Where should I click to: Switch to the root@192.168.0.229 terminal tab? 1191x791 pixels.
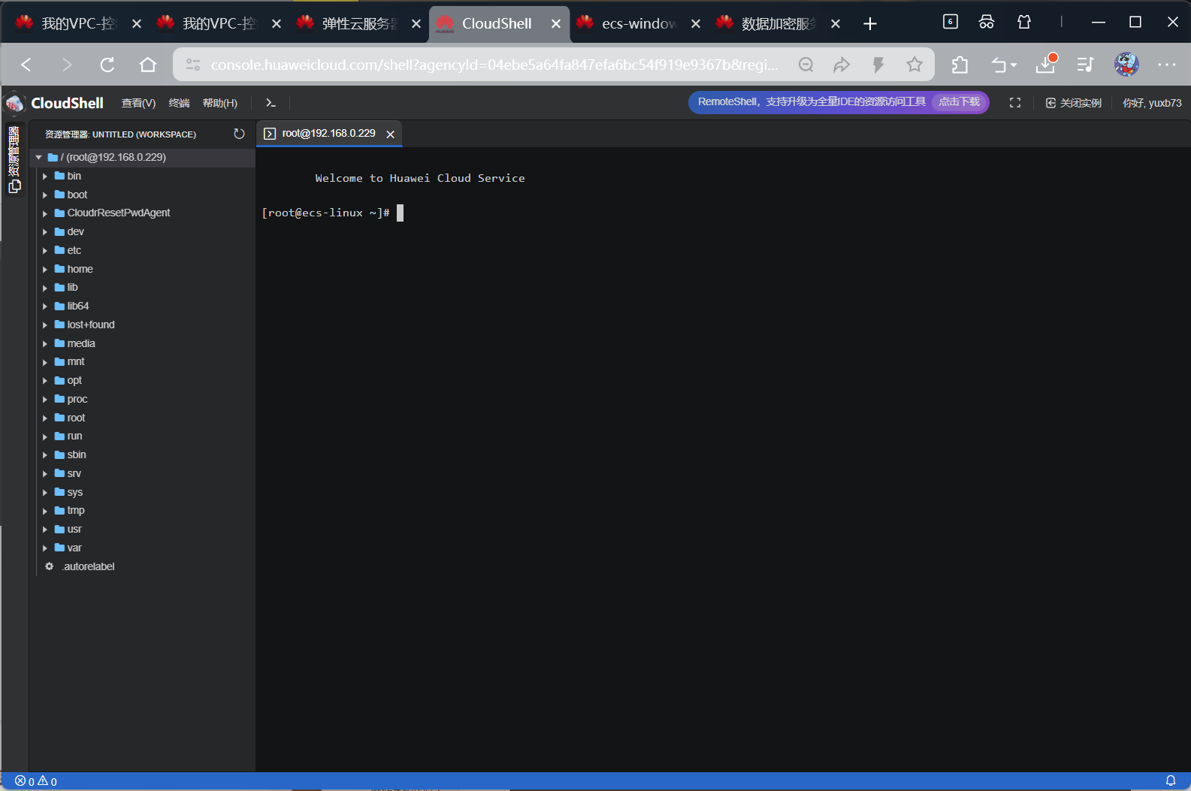pyautogui.click(x=328, y=134)
